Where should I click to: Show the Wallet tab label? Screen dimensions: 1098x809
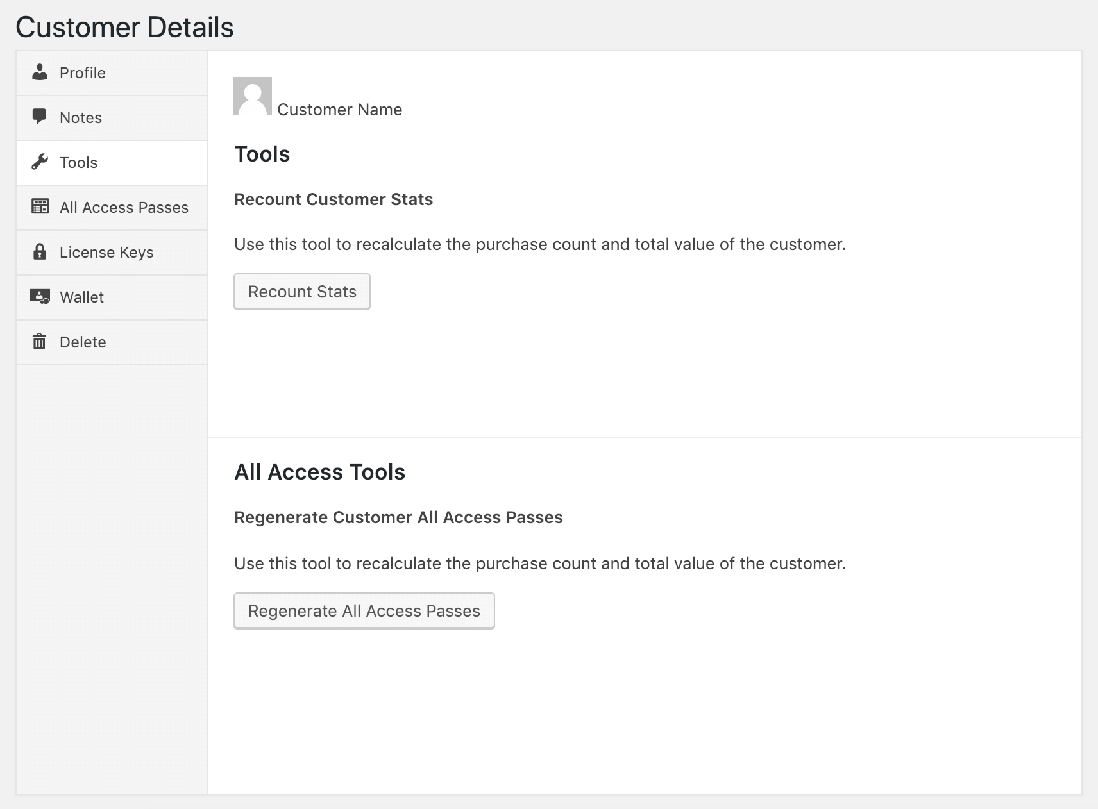point(81,297)
